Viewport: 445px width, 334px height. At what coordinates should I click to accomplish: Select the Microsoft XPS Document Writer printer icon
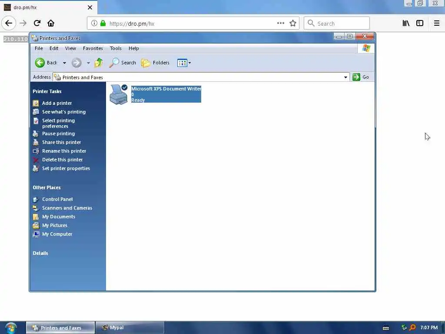pyautogui.click(x=119, y=94)
